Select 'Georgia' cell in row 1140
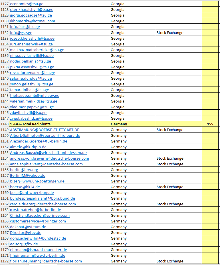The image size is (220, 265). pos(133,79)
